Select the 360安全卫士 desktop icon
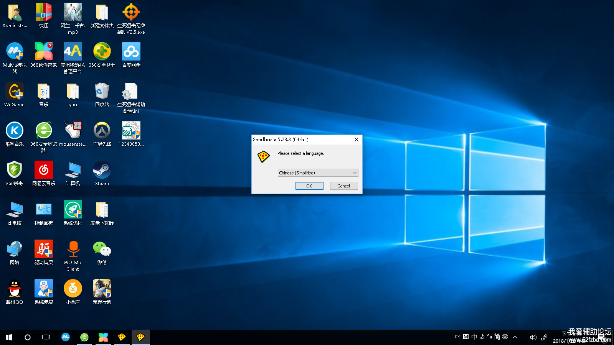 [102, 52]
